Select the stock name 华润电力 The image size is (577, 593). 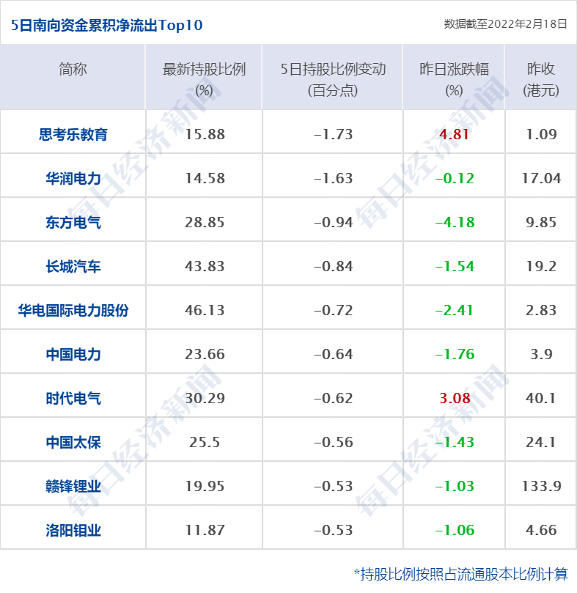click(73, 178)
